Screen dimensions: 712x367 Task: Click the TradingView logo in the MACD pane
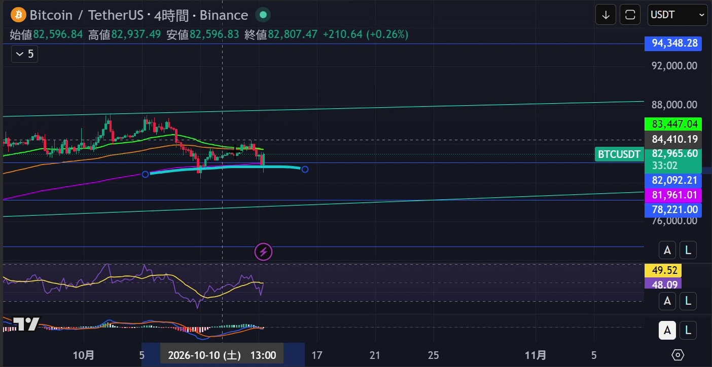[25, 324]
